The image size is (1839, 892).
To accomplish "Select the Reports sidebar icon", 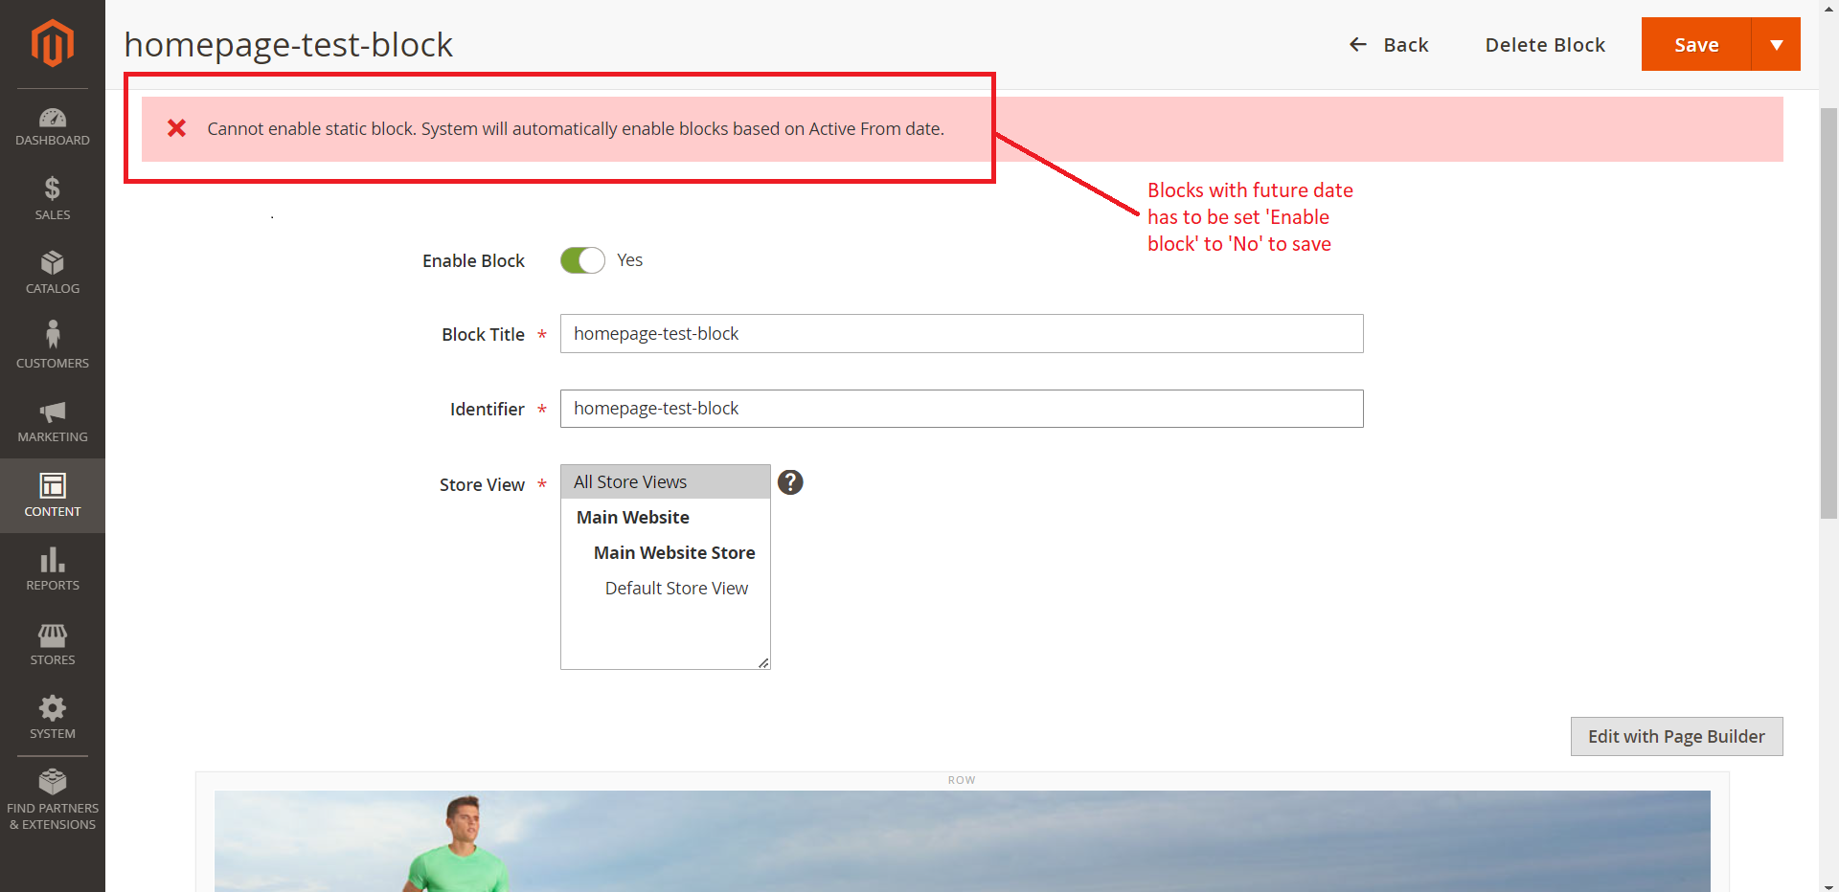I will (53, 569).
